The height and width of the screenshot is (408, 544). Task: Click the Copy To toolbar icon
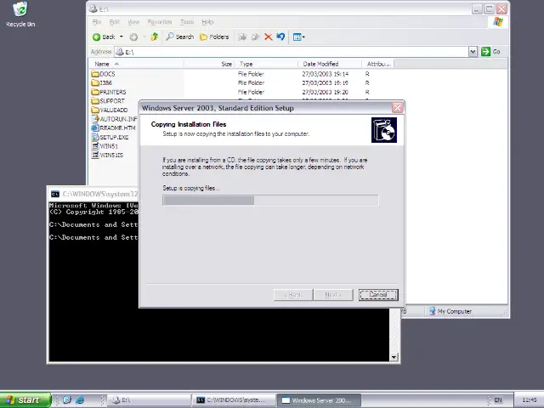[255, 37]
